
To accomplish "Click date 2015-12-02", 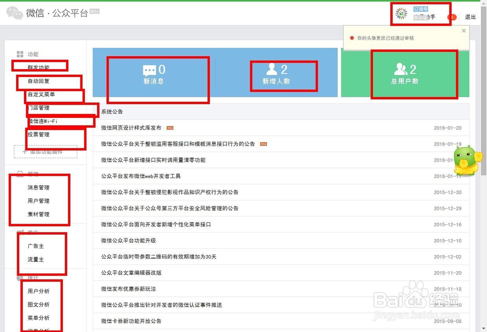I will [448, 257].
